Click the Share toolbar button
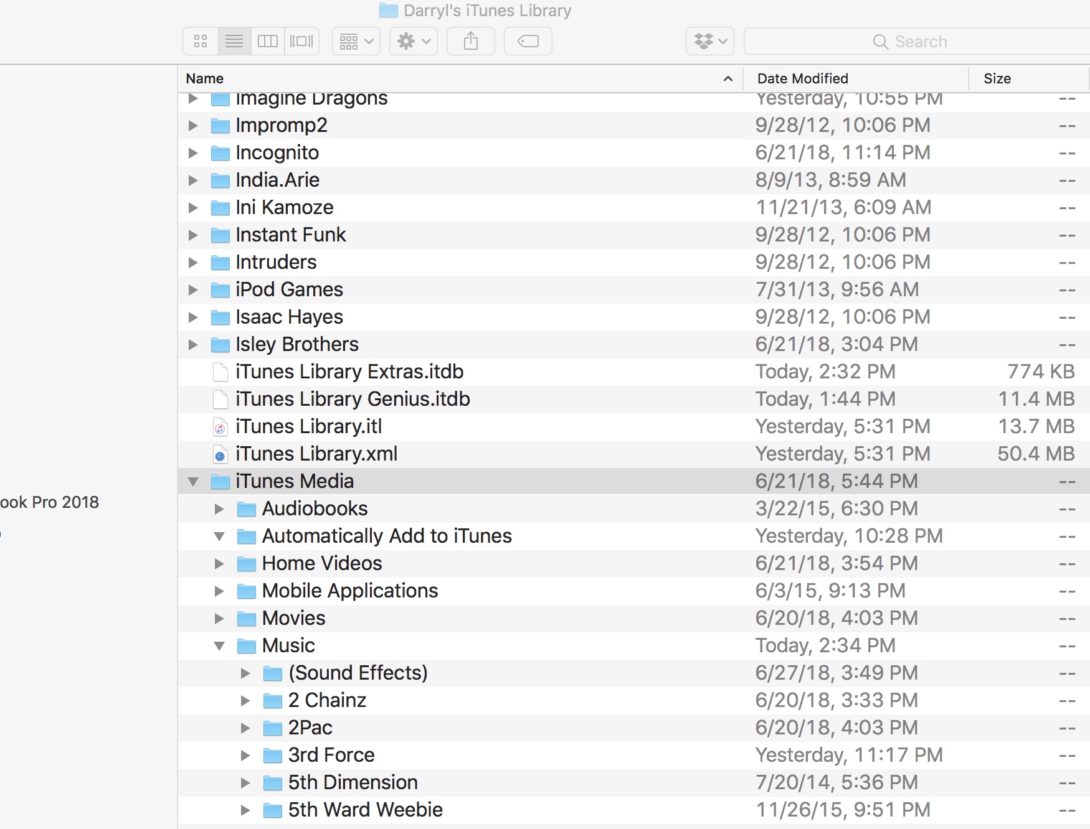The width and height of the screenshot is (1090, 829). (471, 41)
